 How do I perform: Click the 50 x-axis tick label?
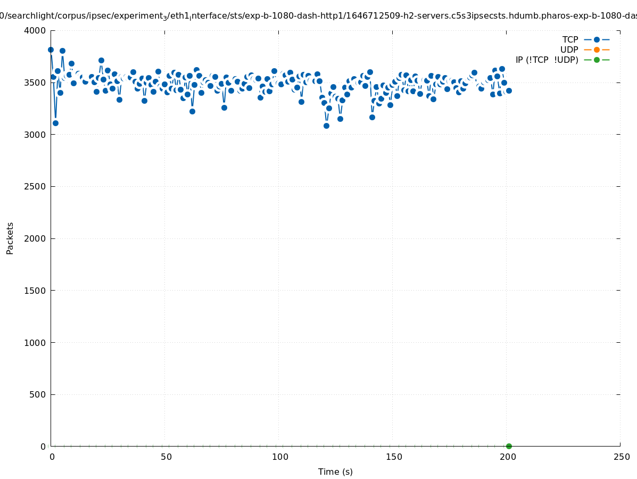166,457
